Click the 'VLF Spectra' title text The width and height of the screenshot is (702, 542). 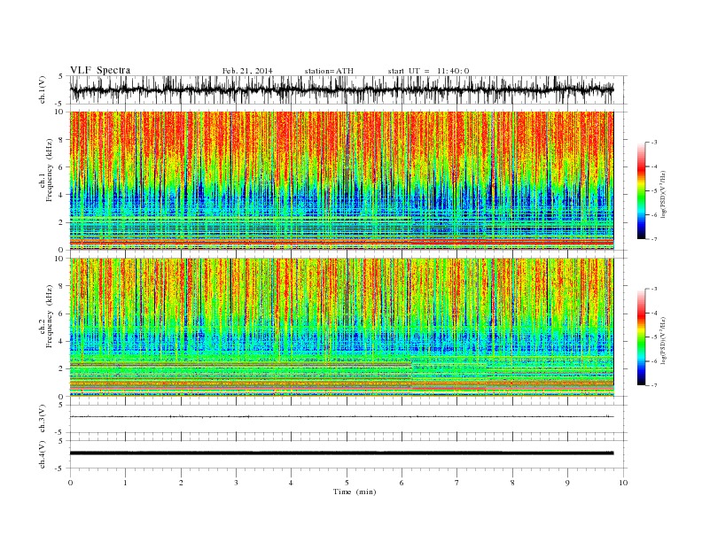(100, 70)
